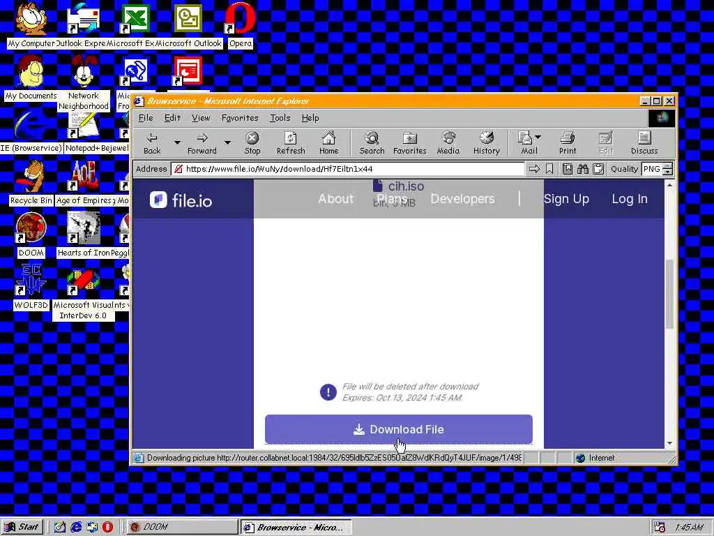The width and height of the screenshot is (714, 536).
Task: Open the Edit menu
Action: pyautogui.click(x=173, y=118)
